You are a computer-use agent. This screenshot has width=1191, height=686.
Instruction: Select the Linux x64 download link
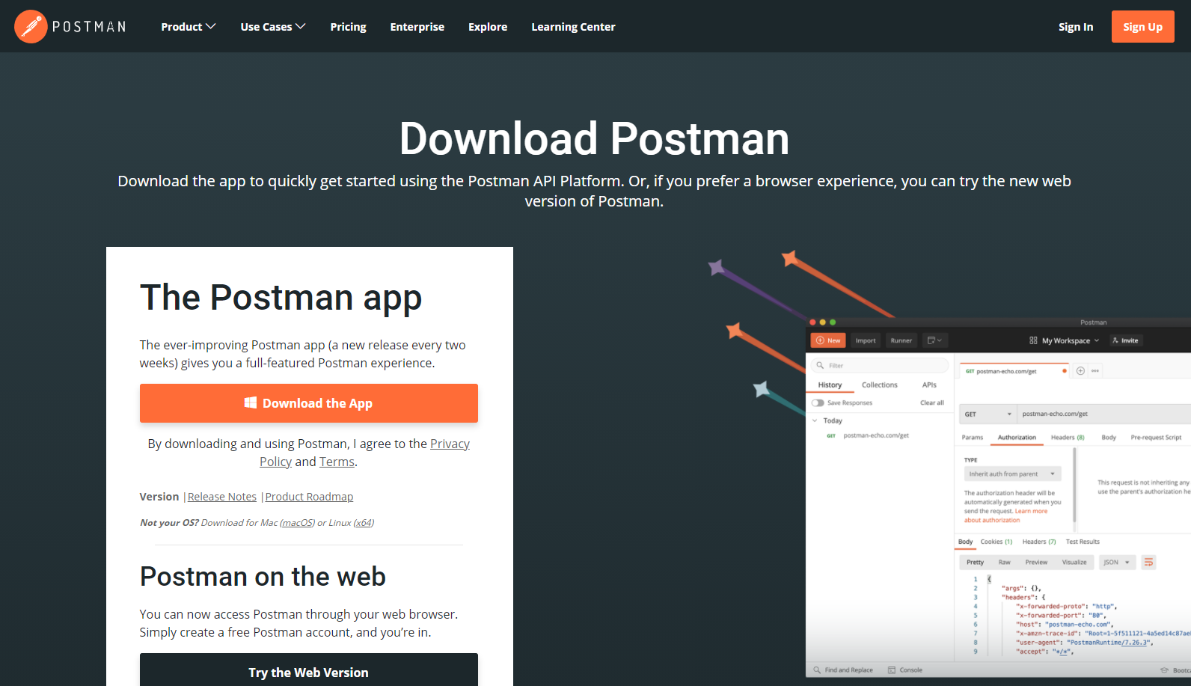tap(364, 523)
